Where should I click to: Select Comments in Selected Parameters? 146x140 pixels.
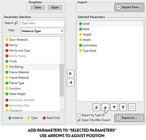(x=110, y=45)
